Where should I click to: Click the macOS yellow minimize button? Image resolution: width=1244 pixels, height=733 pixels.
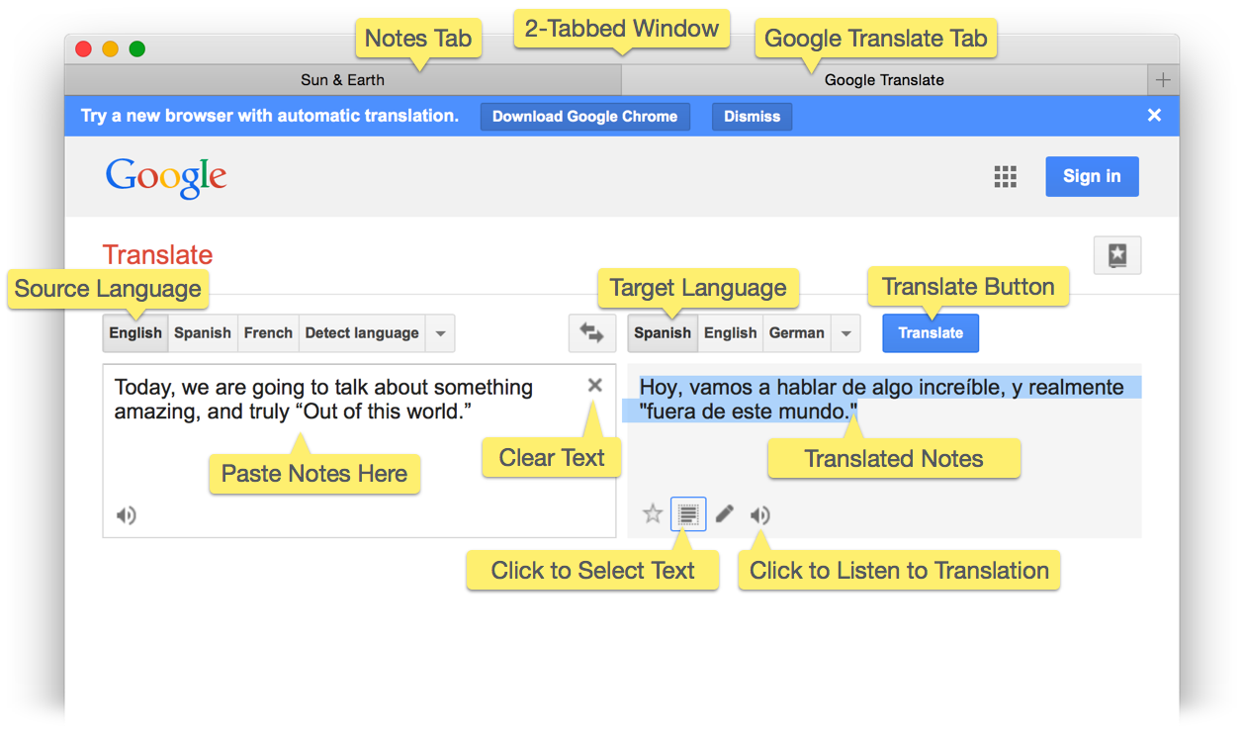pos(111,48)
